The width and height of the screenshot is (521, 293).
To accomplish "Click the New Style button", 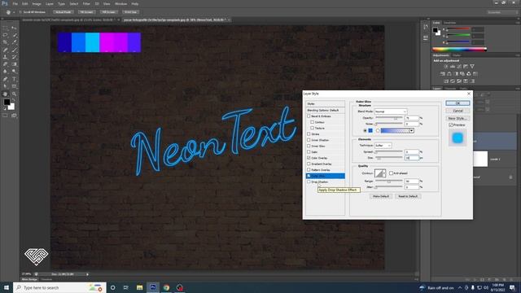I will [458, 118].
